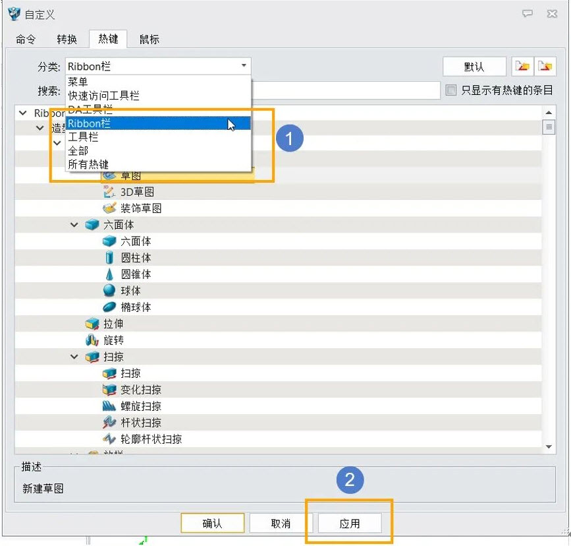Click the 拉伸 extrude icon

(x=92, y=324)
